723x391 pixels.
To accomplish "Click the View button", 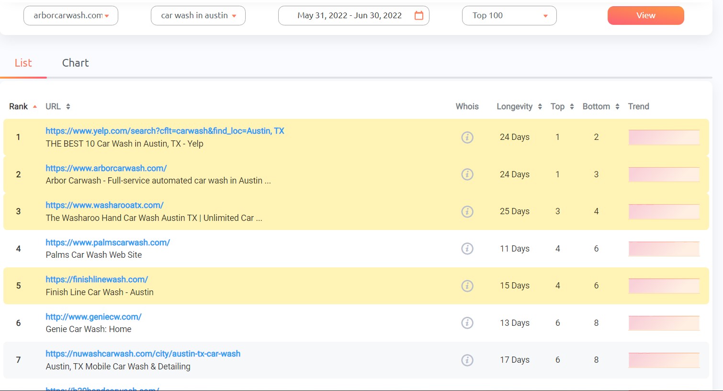I will click(646, 15).
